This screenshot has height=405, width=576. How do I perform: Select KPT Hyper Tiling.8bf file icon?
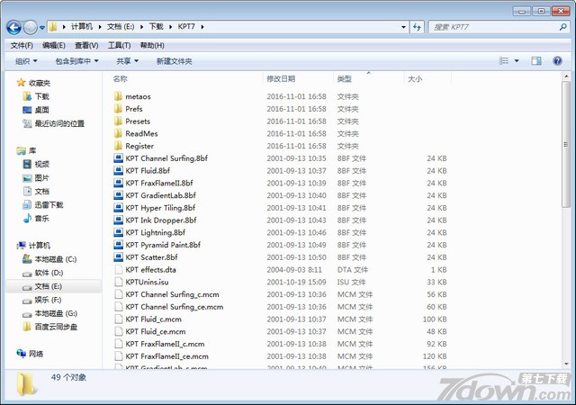pos(118,208)
